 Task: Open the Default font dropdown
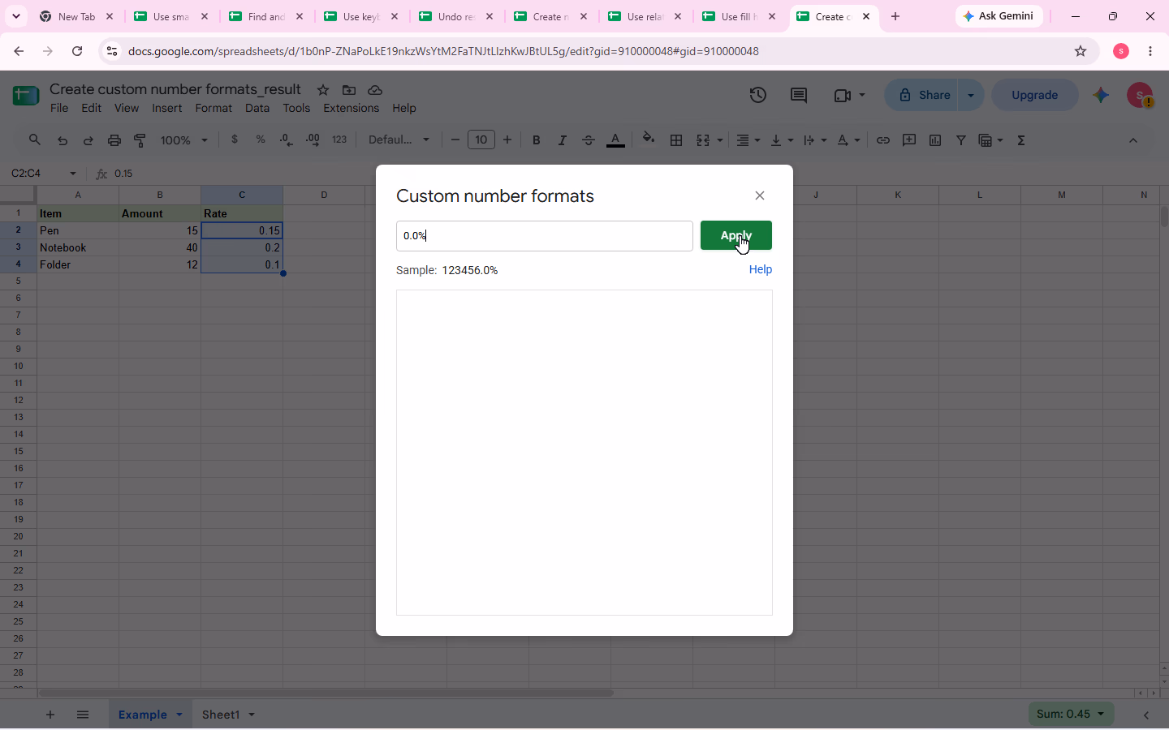(399, 140)
